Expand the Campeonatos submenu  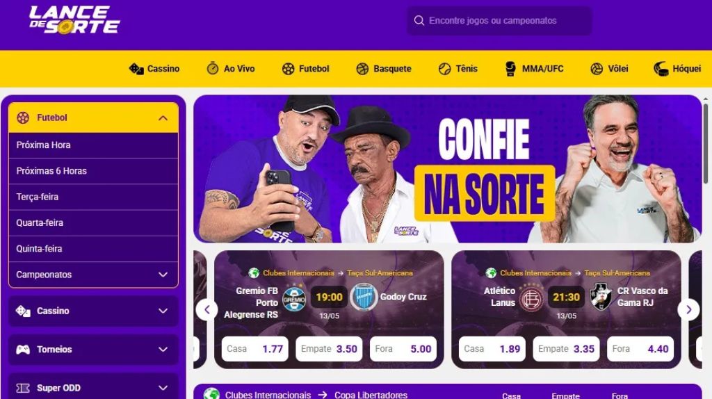pyautogui.click(x=163, y=275)
